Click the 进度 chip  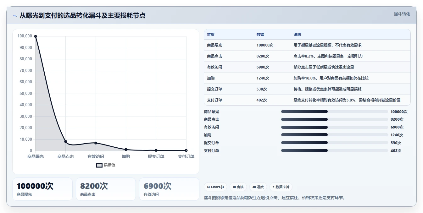click(x=258, y=187)
